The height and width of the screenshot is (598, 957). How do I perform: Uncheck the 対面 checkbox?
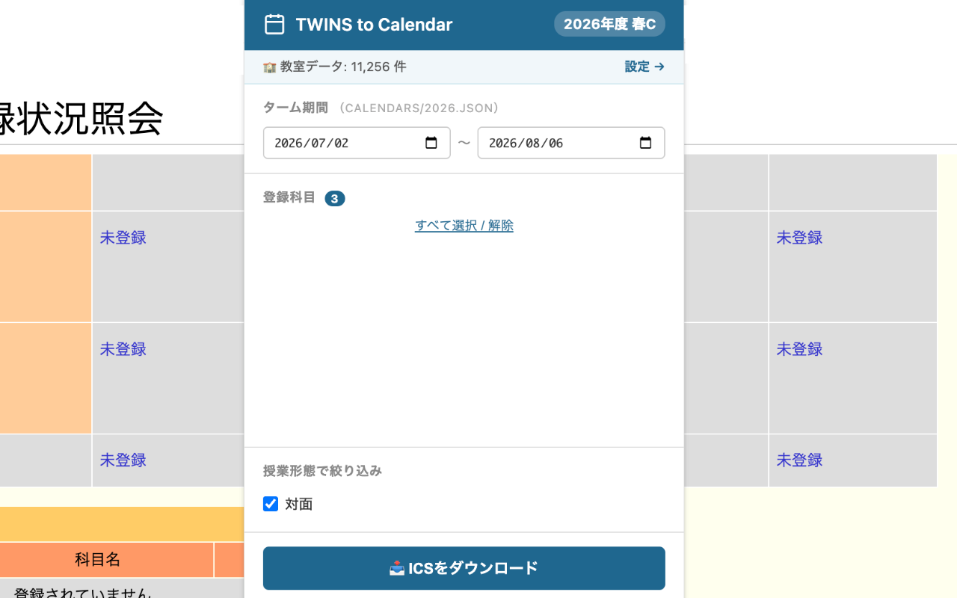pos(271,504)
